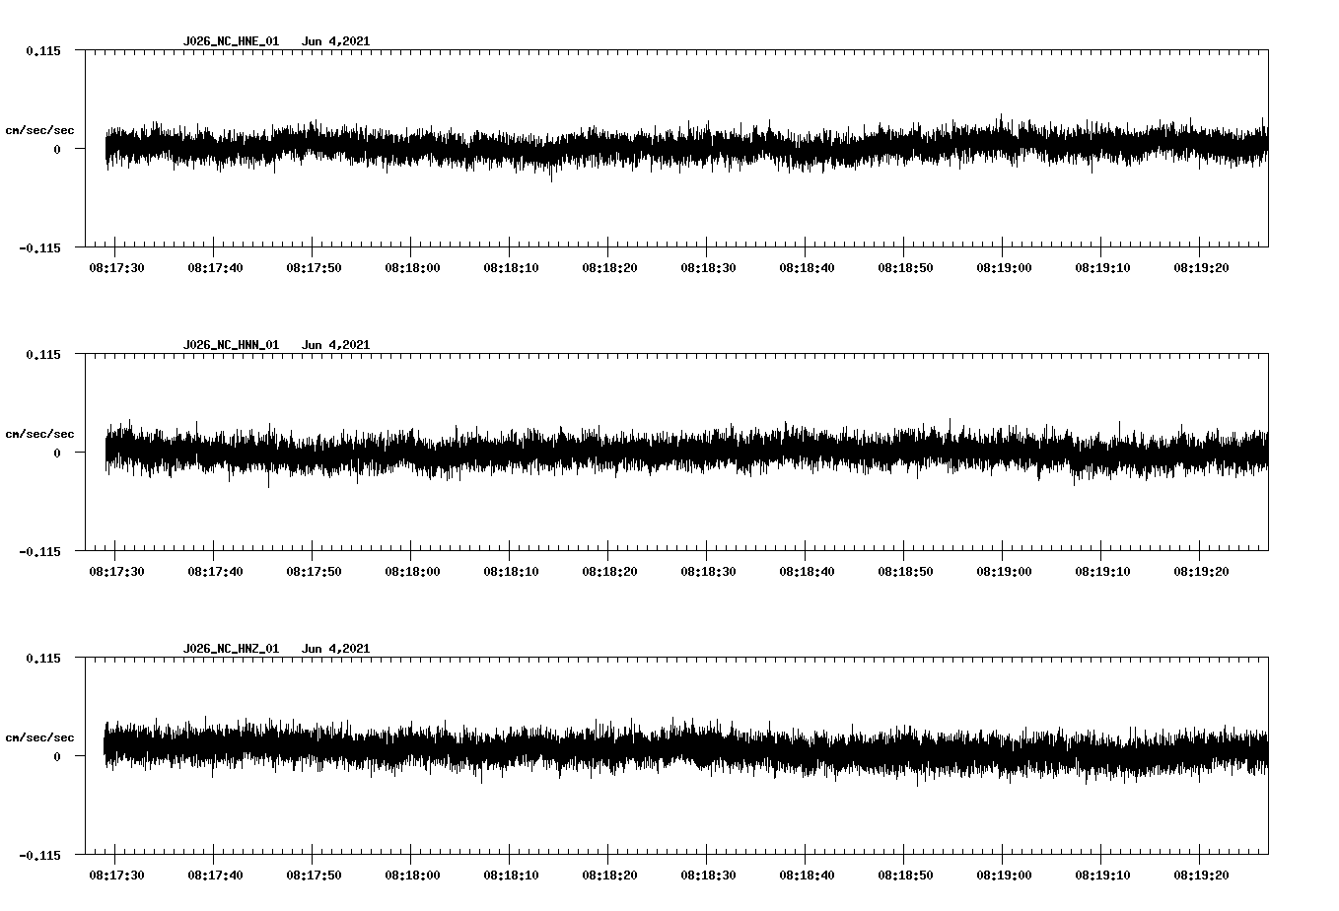Click 08:18:50 time label on HNE axis
The image size is (1339, 911).
coord(905,267)
